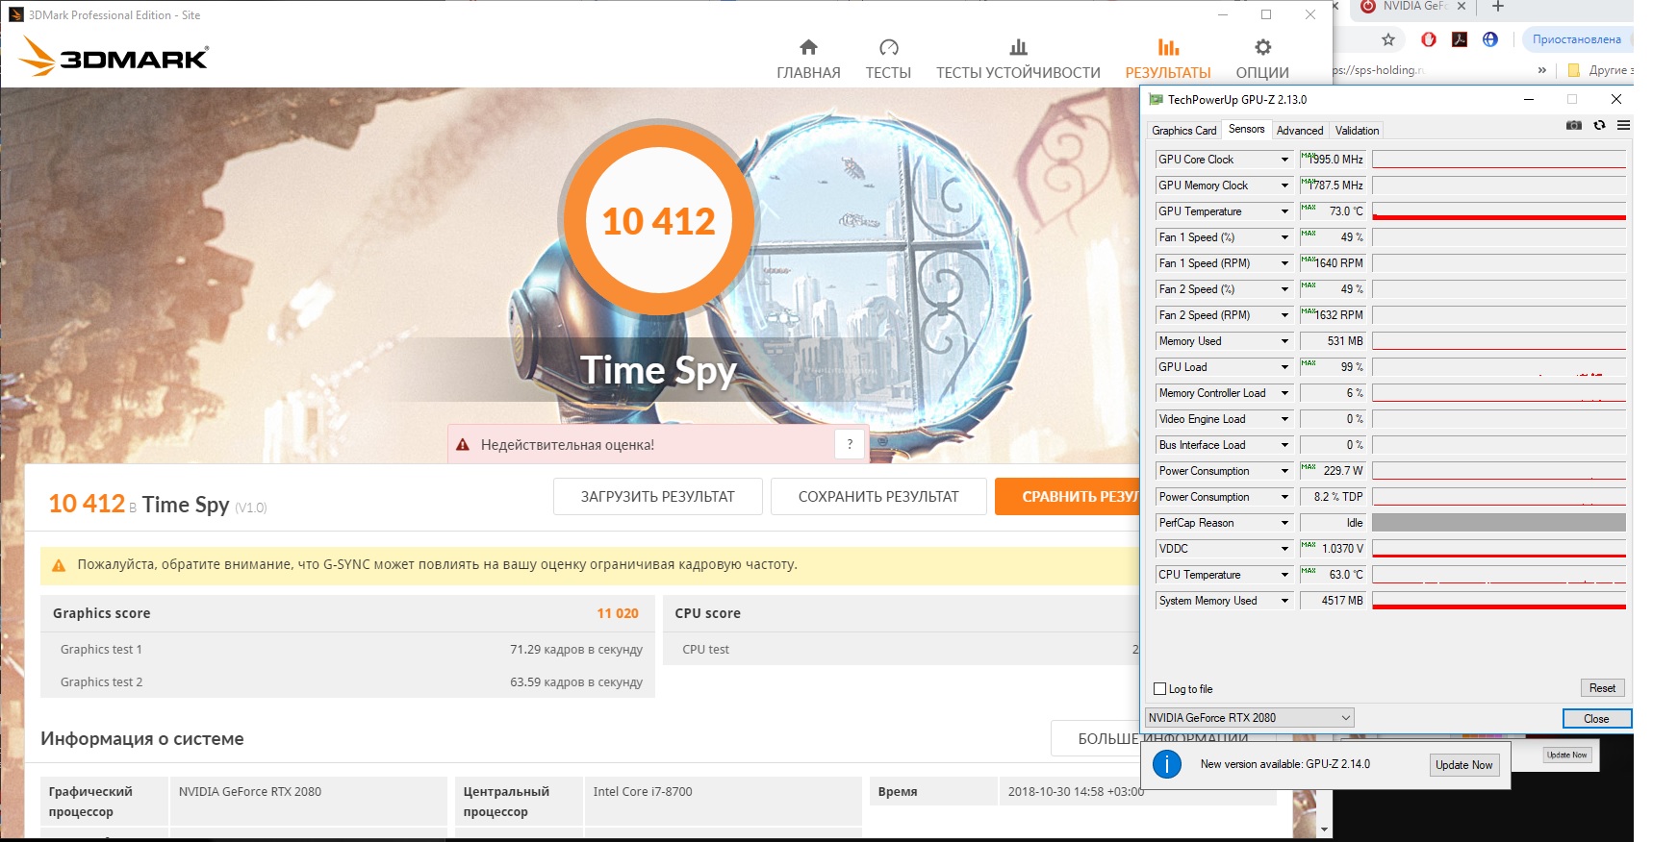Image resolution: width=1678 pixels, height=842 pixels.
Task: Switch to the Advanced tab
Action: (x=1300, y=131)
